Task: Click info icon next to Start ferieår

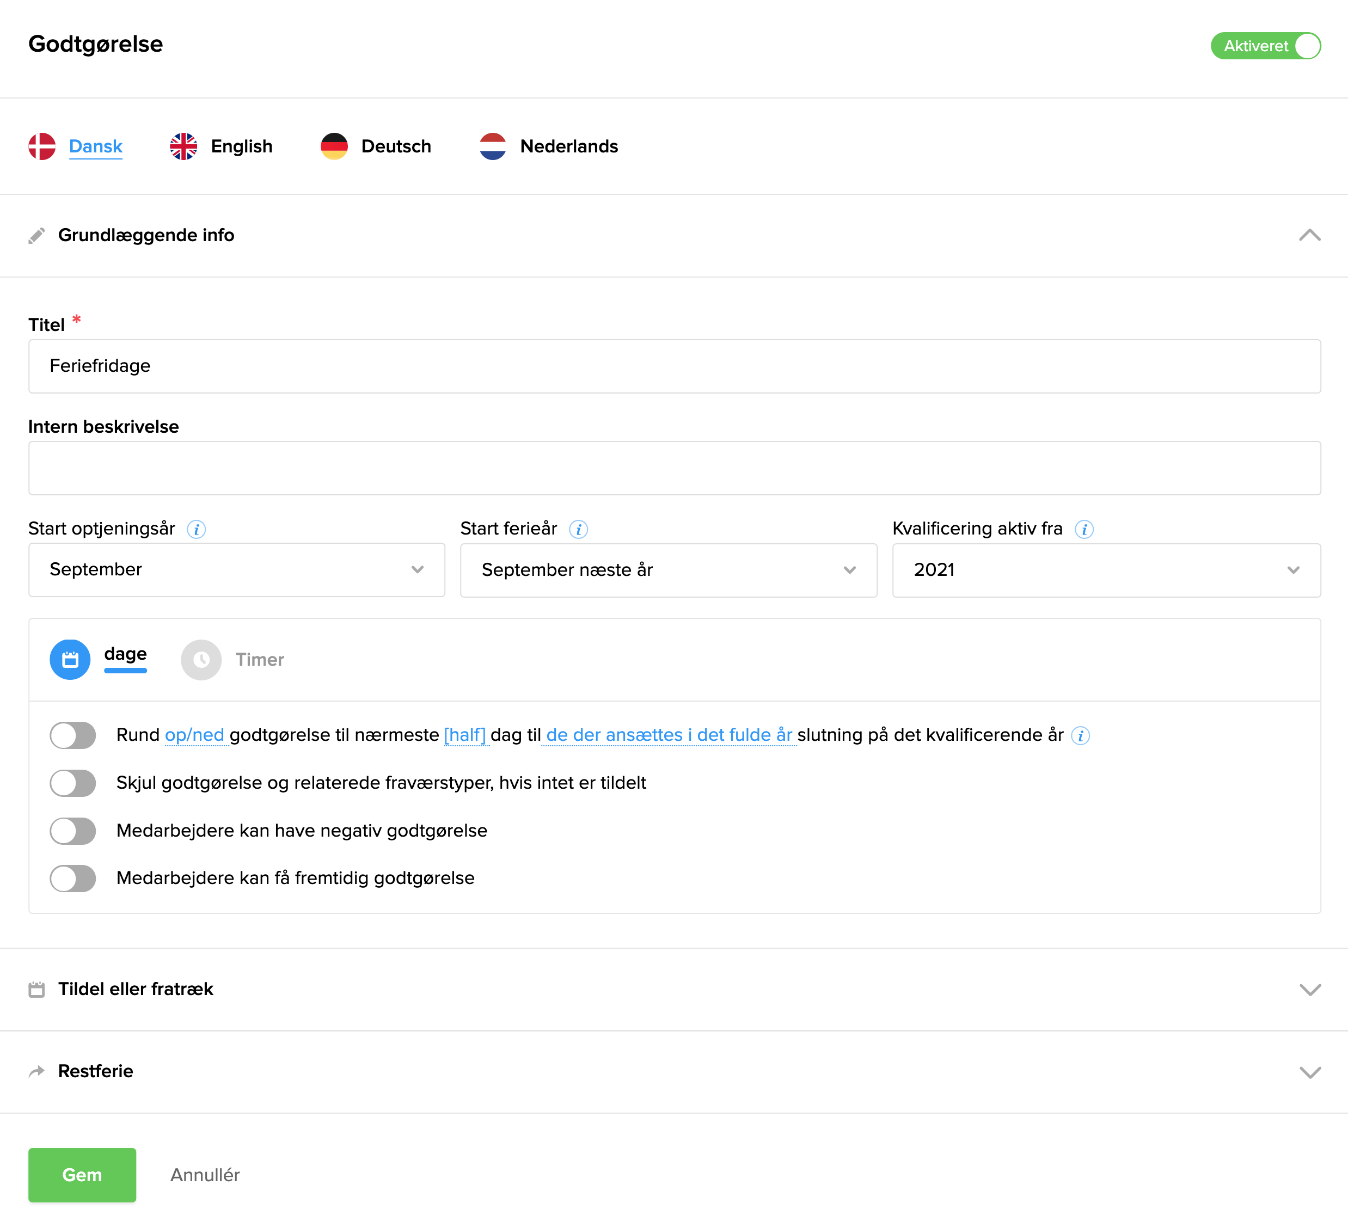Action: [578, 530]
